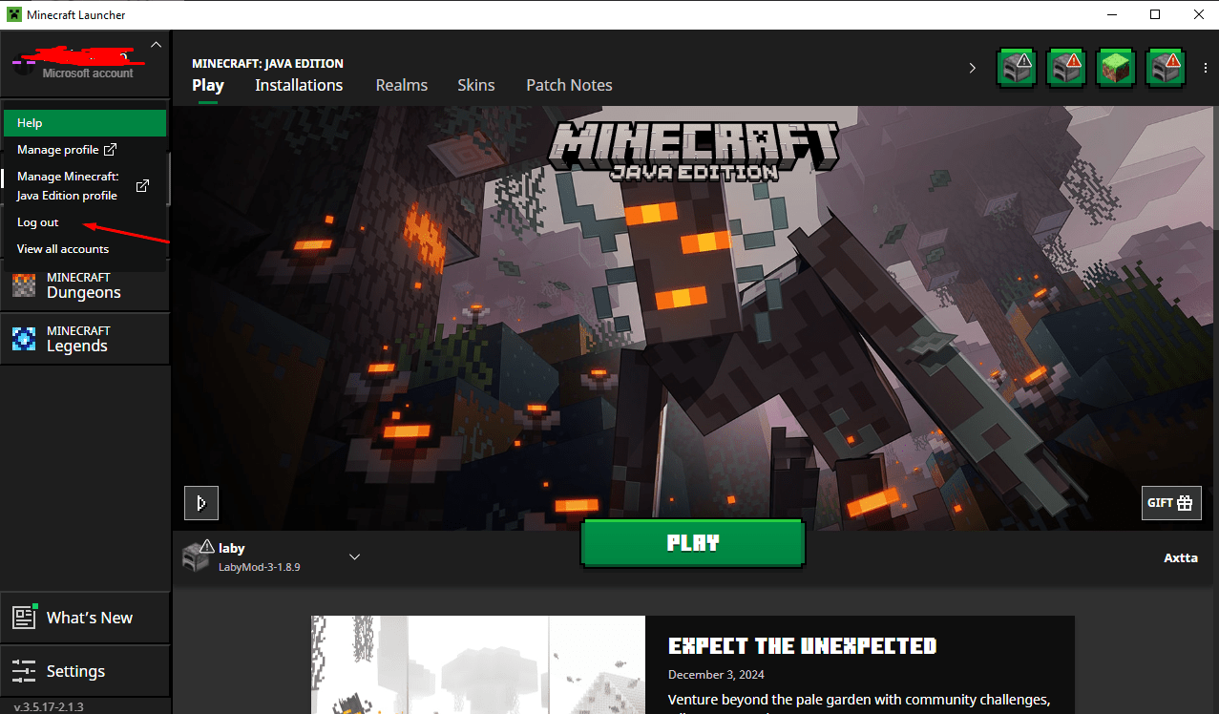Open the What's New page

click(85, 618)
